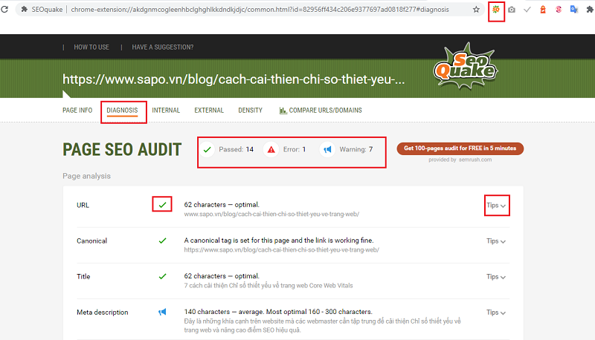Open the SEOquake extension icon in toolbar

tap(496, 10)
